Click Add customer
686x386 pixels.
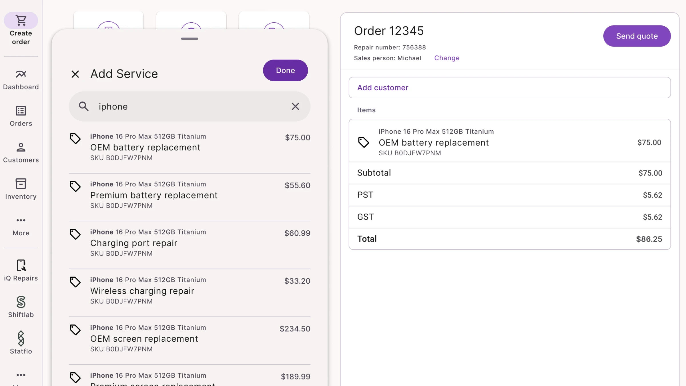(x=509, y=87)
